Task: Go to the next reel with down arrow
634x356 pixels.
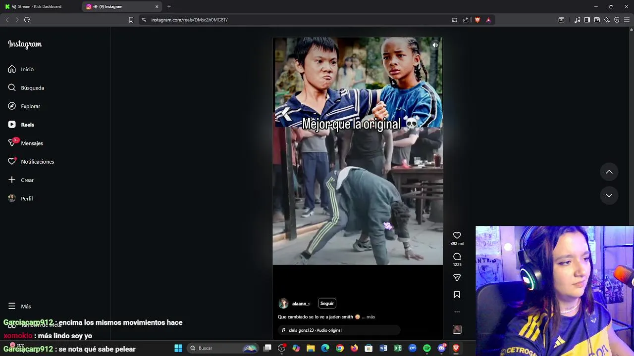Action: pos(609,195)
